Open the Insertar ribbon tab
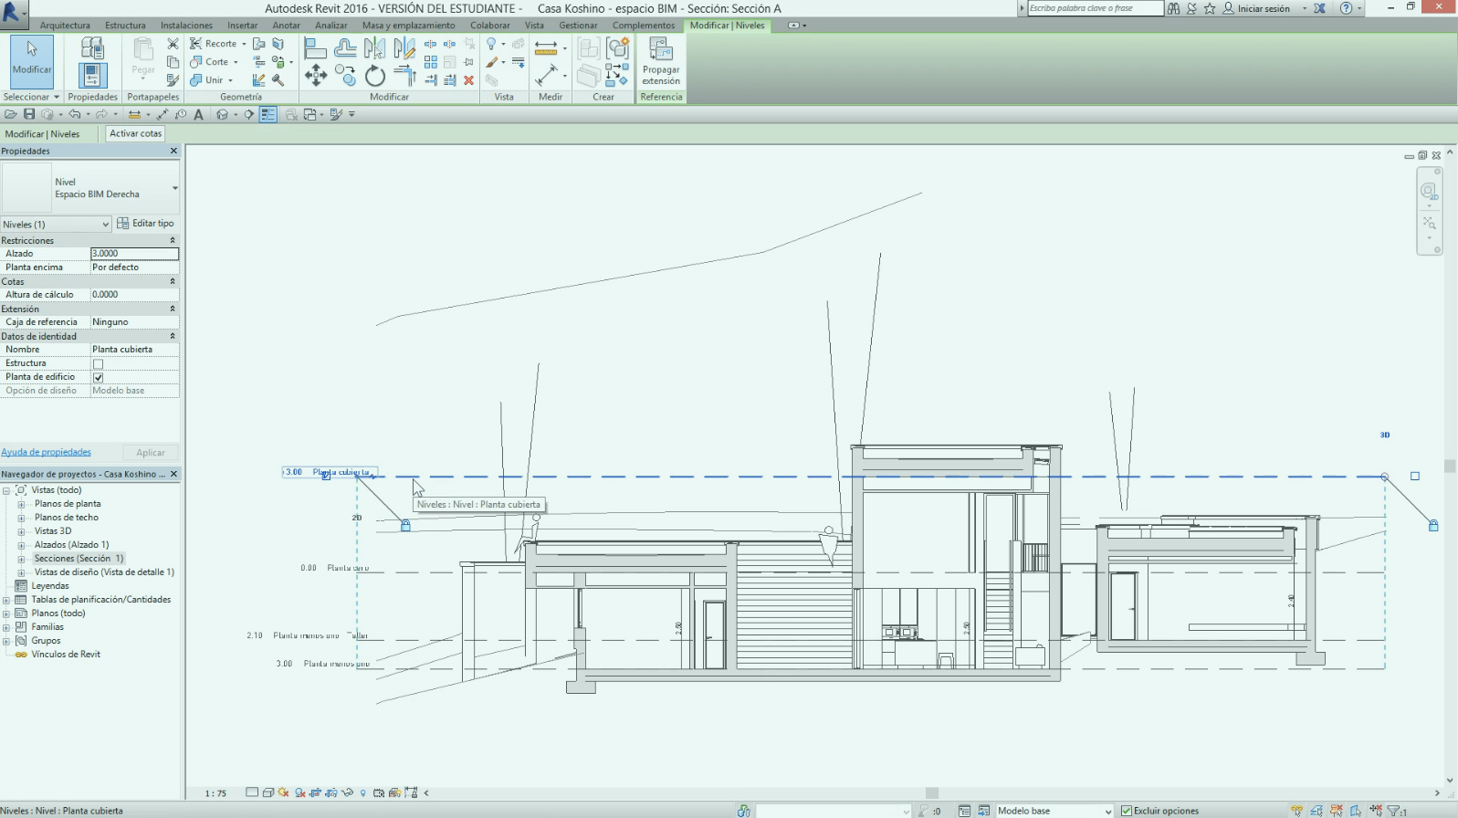The image size is (1458, 818). point(242,26)
